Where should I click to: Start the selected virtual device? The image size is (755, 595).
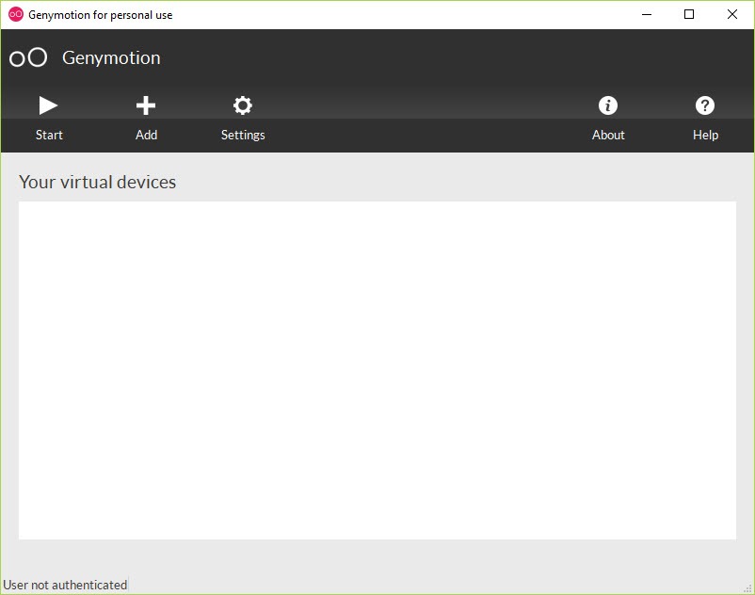click(x=49, y=118)
